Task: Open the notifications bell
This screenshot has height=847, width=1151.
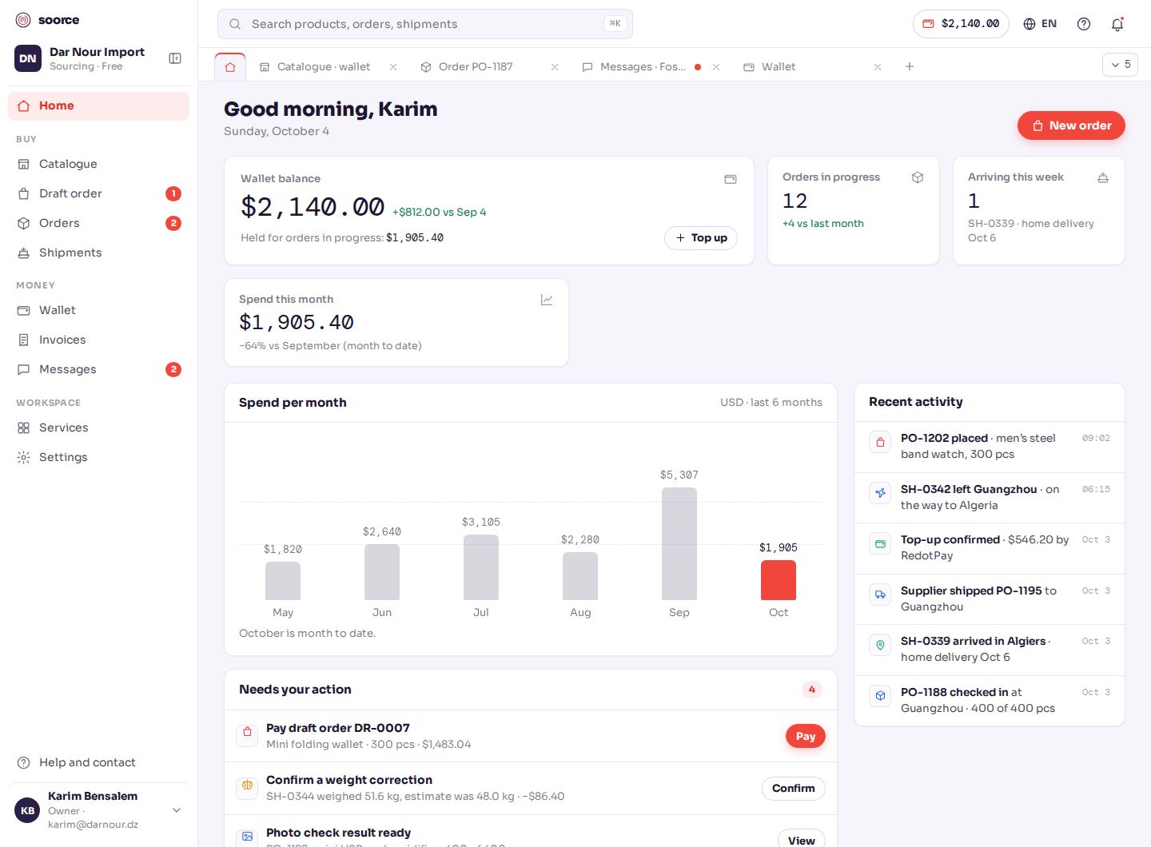Action: coord(1117,24)
